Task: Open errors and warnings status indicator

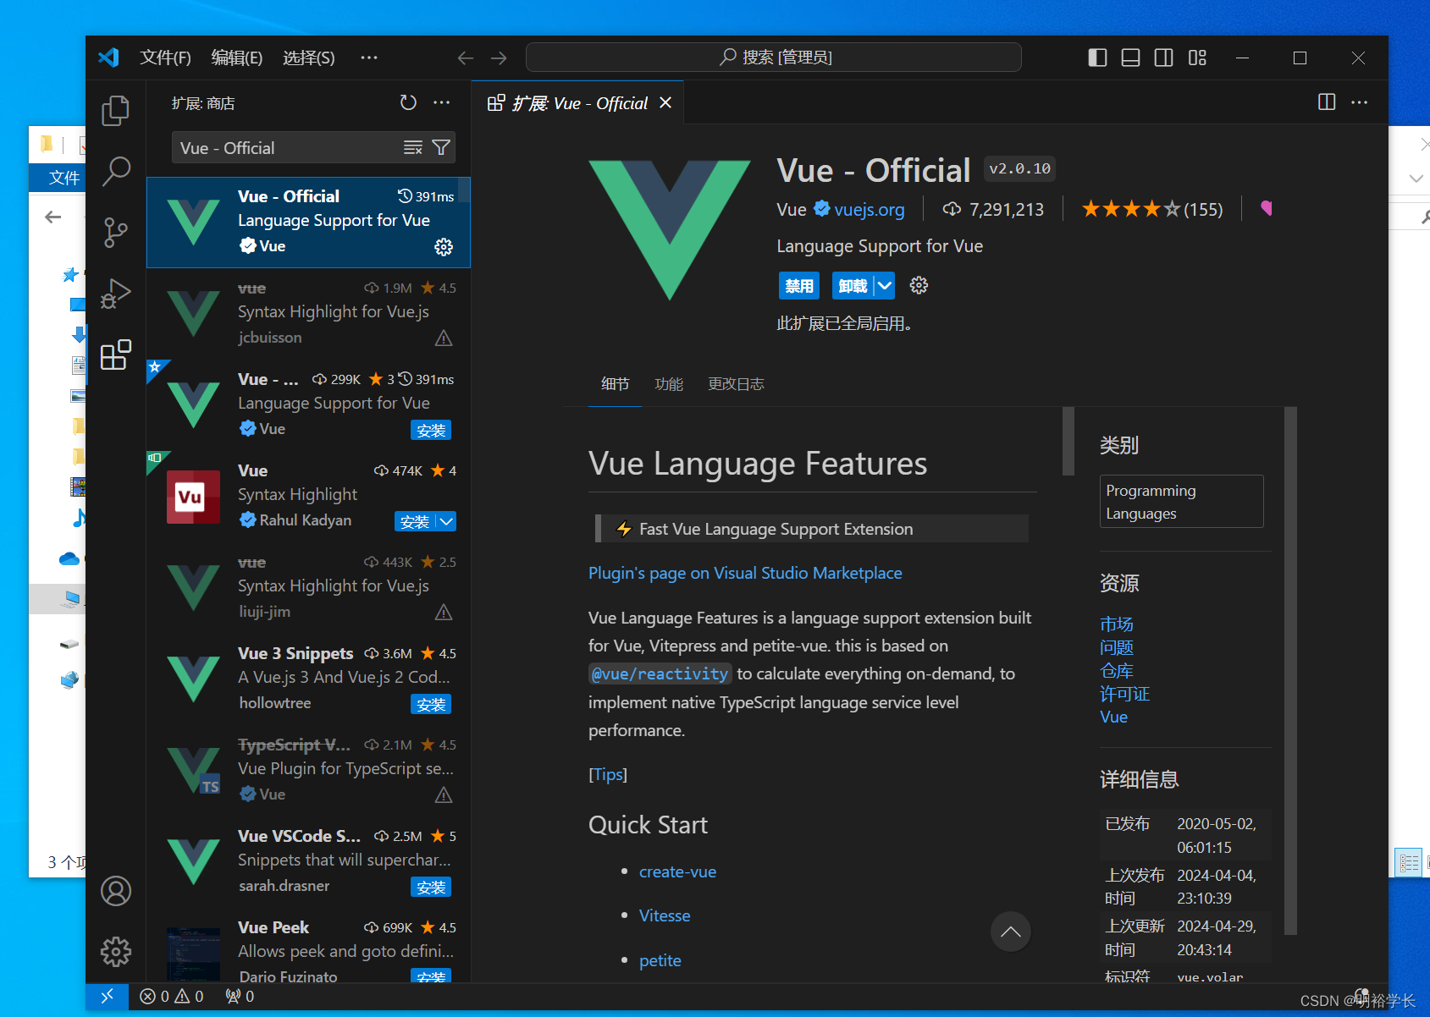Action: click(172, 997)
